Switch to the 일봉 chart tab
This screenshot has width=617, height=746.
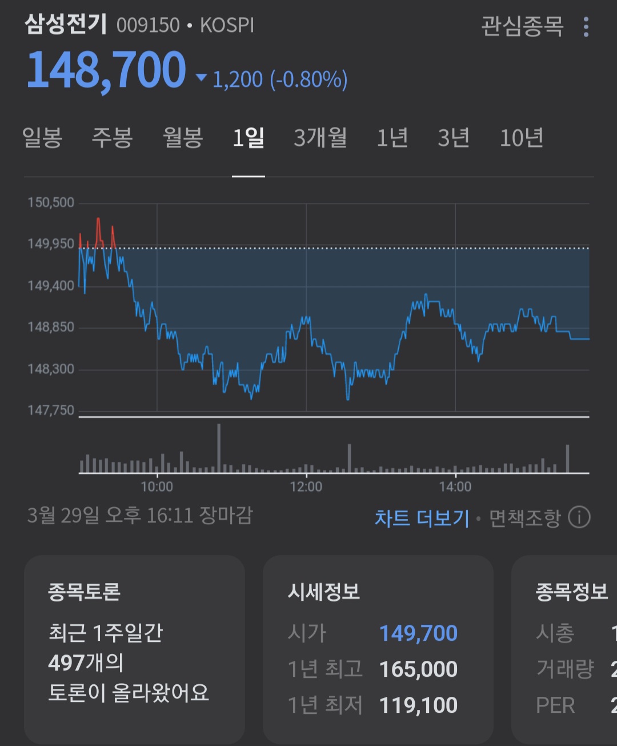coord(42,138)
